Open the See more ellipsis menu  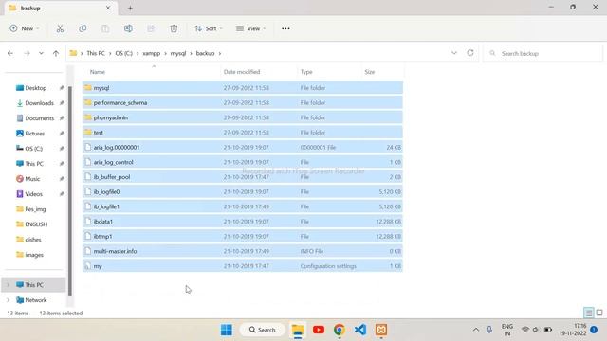(285, 28)
